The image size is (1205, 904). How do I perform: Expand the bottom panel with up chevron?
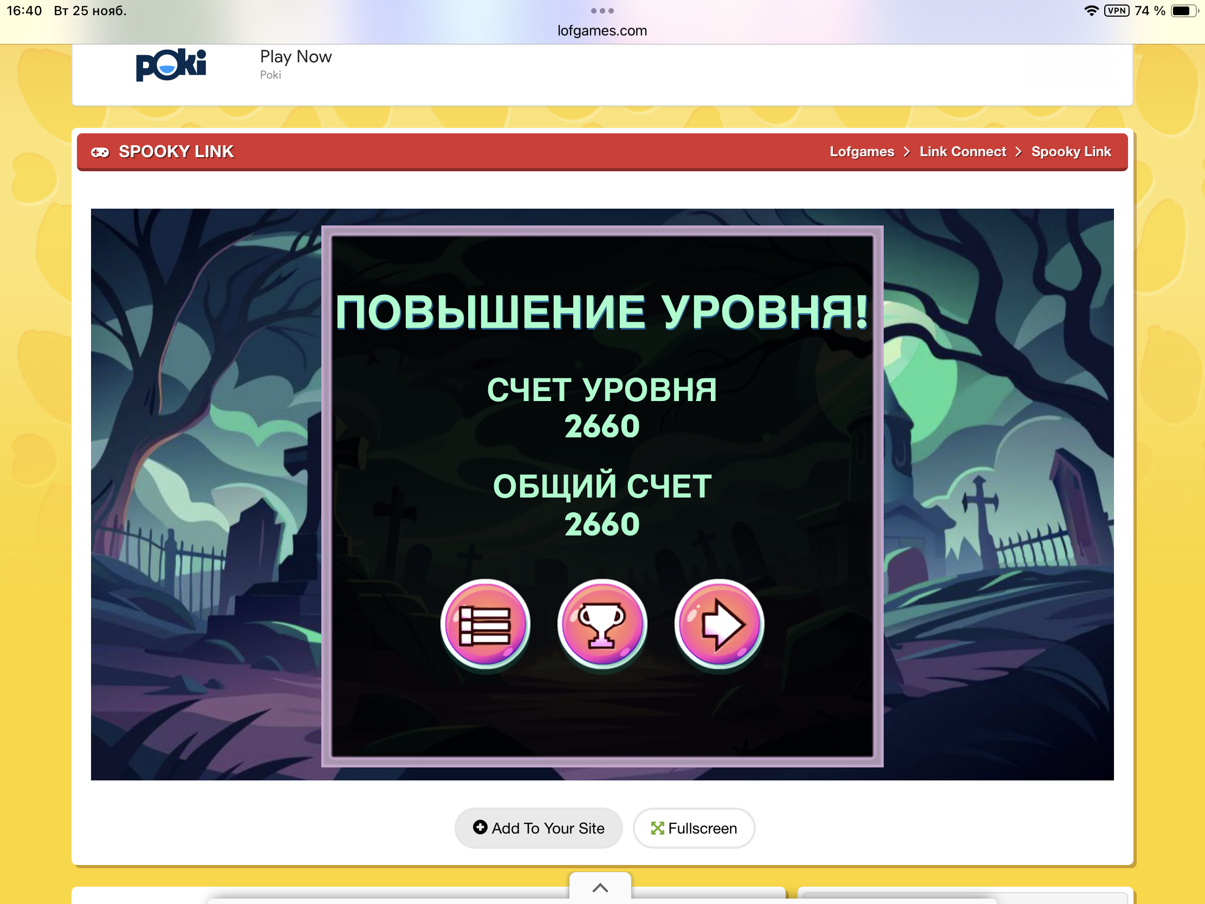pyautogui.click(x=600, y=888)
